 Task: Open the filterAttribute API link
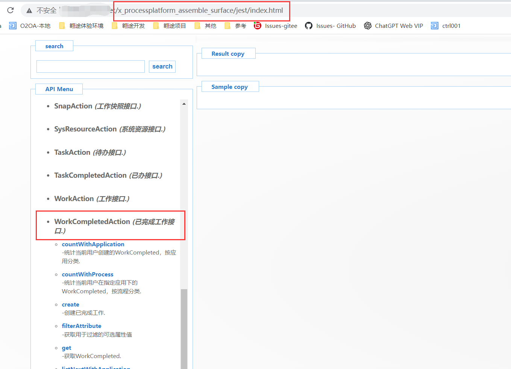(x=82, y=326)
